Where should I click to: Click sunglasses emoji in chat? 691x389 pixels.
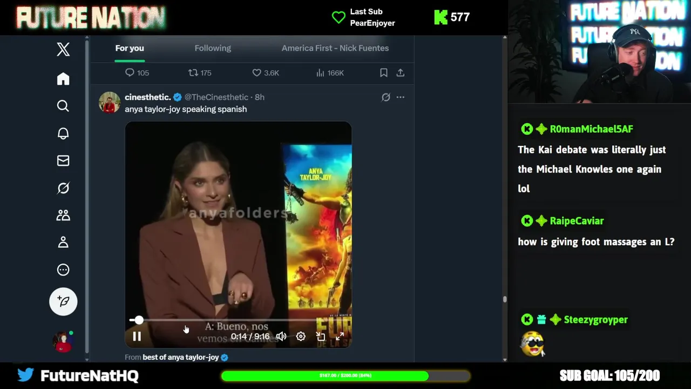[533, 344]
